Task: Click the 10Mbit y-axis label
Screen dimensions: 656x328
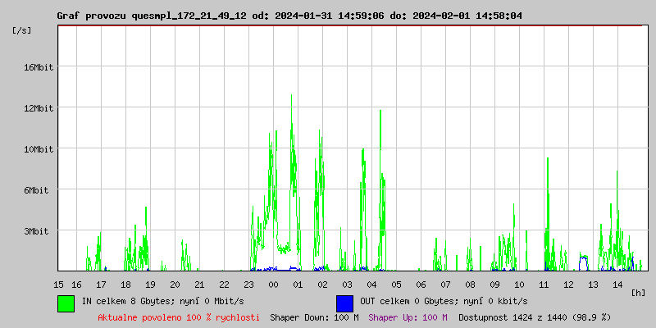Action: (38, 149)
